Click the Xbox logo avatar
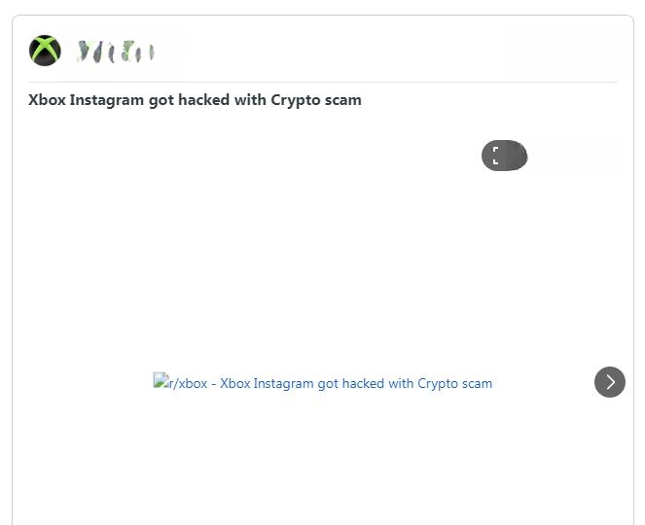 click(45, 51)
